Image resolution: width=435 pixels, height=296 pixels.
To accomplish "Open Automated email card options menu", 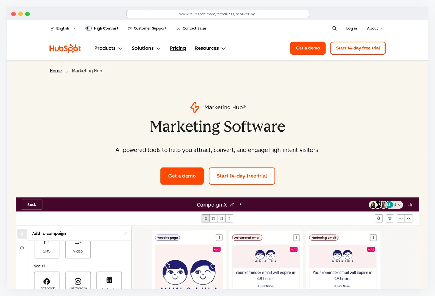I will 296,238.
